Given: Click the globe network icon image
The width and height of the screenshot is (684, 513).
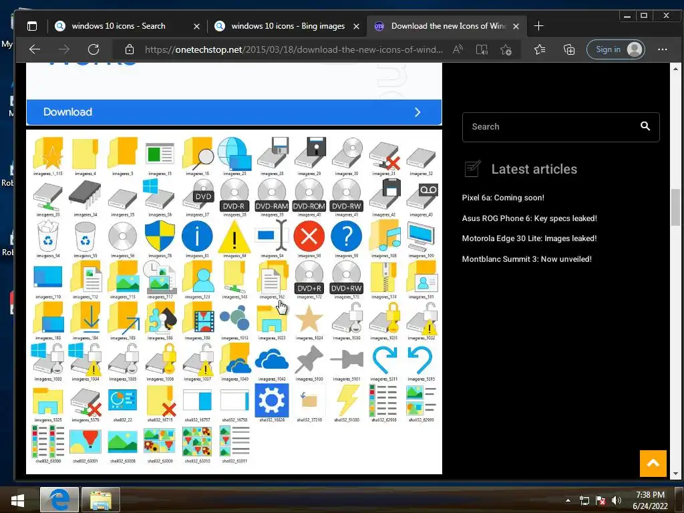Looking at the screenshot, I should tap(234, 154).
